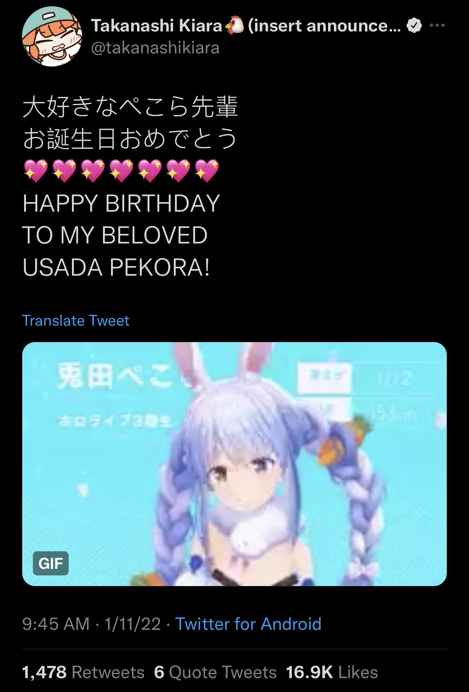The height and width of the screenshot is (692, 469).
Task: Click the 1/11/22 date
Action: coord(133,624)
